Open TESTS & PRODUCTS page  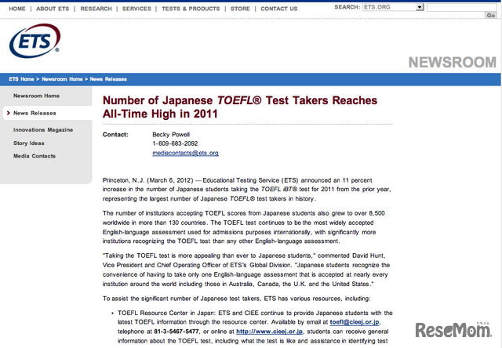pos(191,9)
